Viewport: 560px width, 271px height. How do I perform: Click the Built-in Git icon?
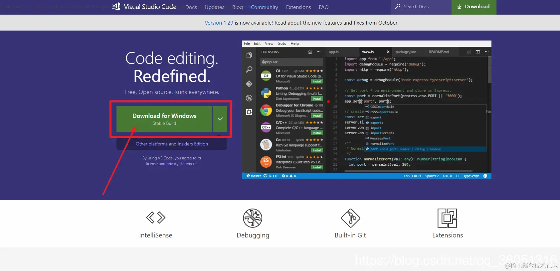click(x=350, y=218)
